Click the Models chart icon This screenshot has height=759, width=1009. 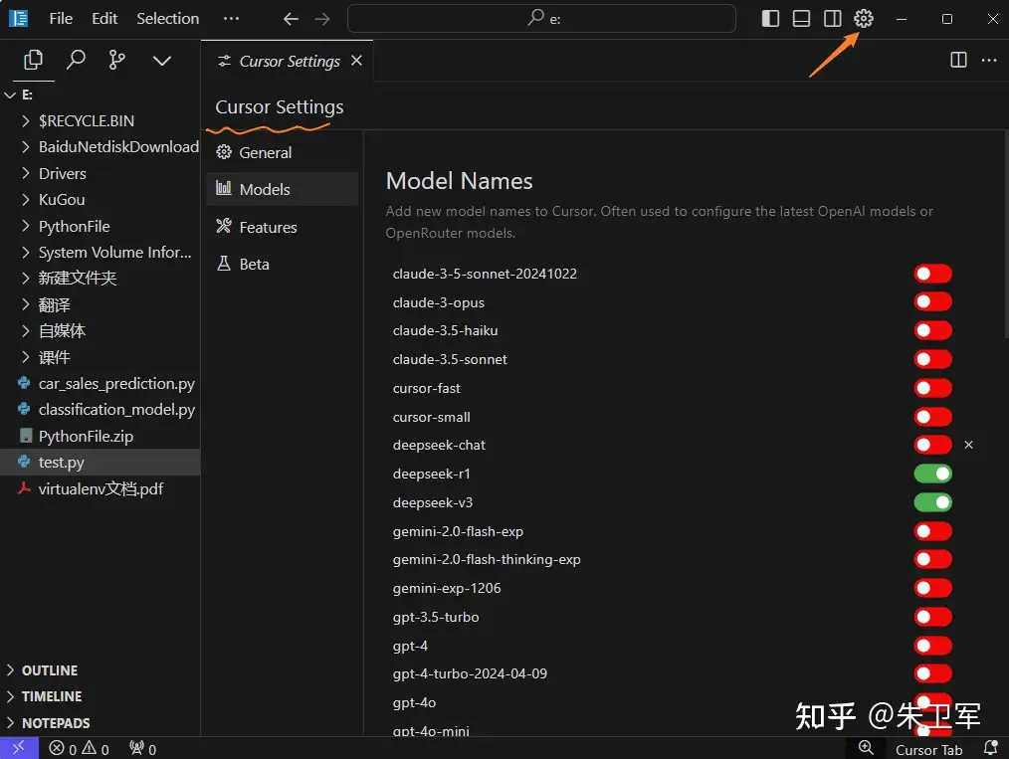(223, 188)
